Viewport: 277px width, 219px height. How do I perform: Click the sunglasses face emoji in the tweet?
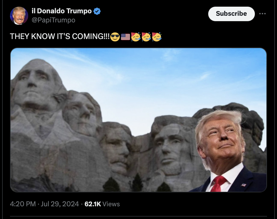[x=115, y=37]
